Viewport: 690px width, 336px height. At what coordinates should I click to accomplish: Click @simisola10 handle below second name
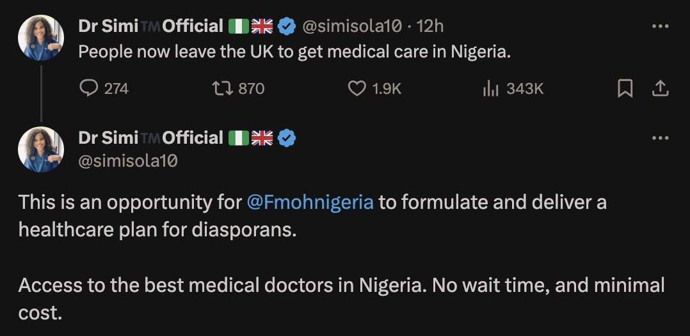pyautogui.click(x=127, y=160)
